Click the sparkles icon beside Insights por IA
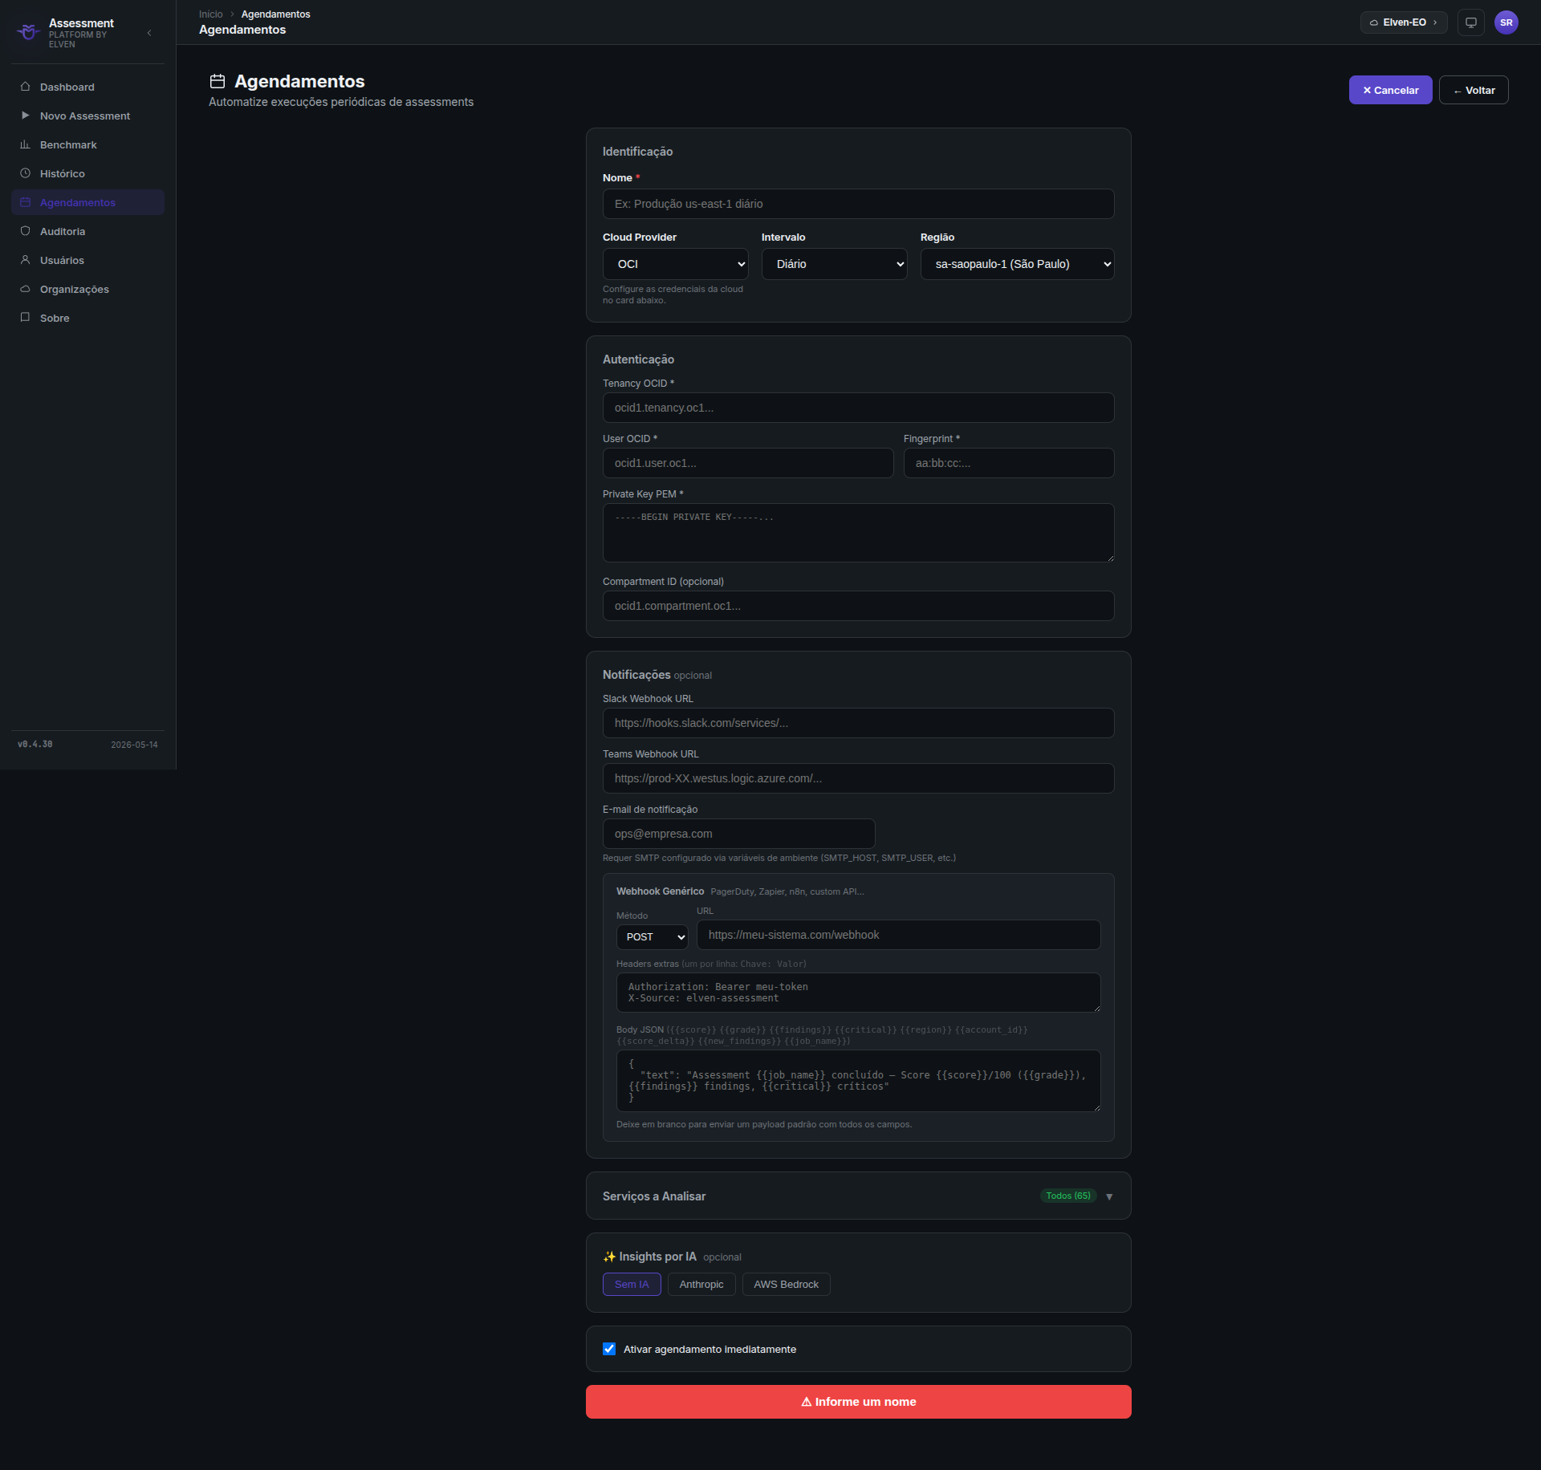The image size is (1541, 1470). [x=609, y=1257]
